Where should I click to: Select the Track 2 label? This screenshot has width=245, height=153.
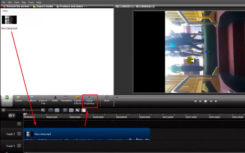[x=10, y=134]
